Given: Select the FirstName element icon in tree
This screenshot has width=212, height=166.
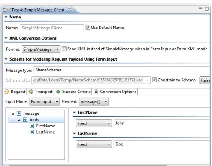Looking at the screenshot, I should (x=32, y=126).
